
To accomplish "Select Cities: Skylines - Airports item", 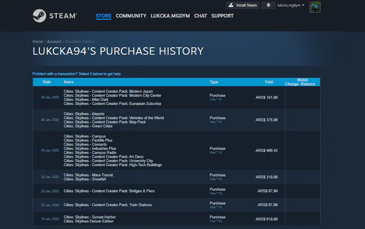I will [84, 114].
